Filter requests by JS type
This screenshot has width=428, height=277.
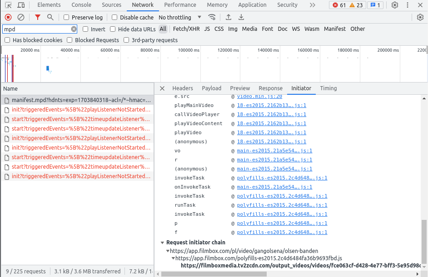click(x=207, y=29)
